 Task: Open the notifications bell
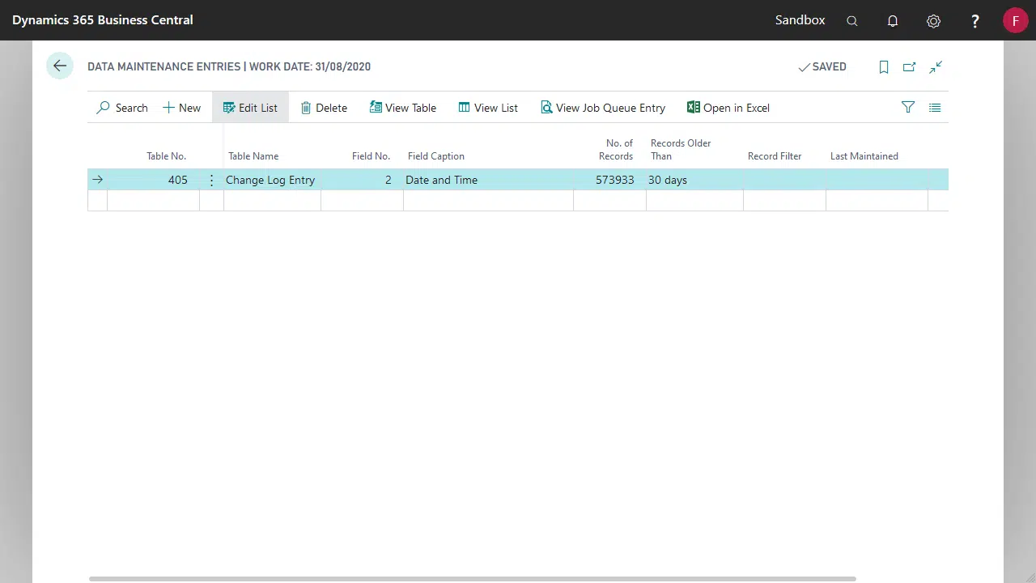(x=893, y=21)
